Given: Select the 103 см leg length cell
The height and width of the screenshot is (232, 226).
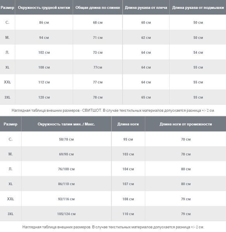Looking at the screenshot, I should point(128,154).
